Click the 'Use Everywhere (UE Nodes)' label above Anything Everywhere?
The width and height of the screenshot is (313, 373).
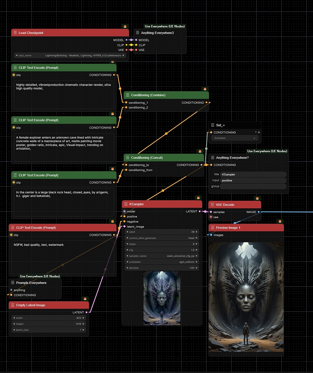pos(267,151)
